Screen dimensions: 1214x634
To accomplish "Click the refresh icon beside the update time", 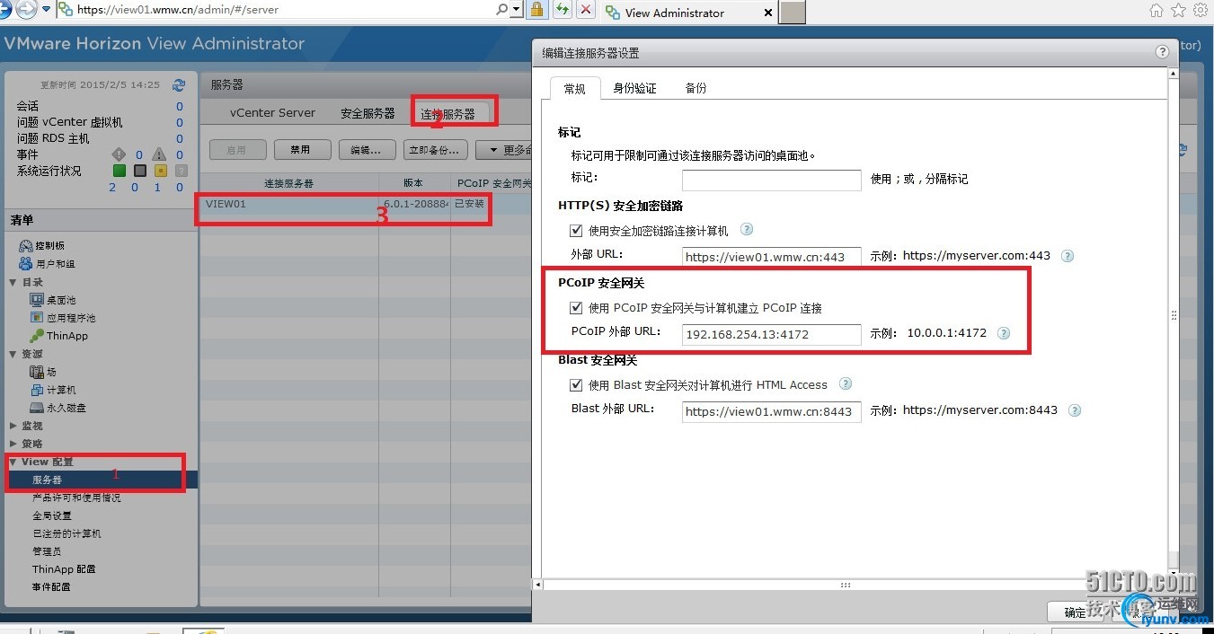I will 179,85.
